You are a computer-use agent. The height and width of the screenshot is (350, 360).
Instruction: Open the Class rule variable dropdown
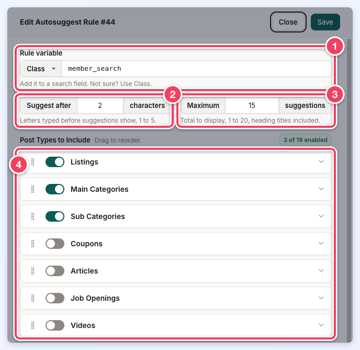(x=41, y=69)
